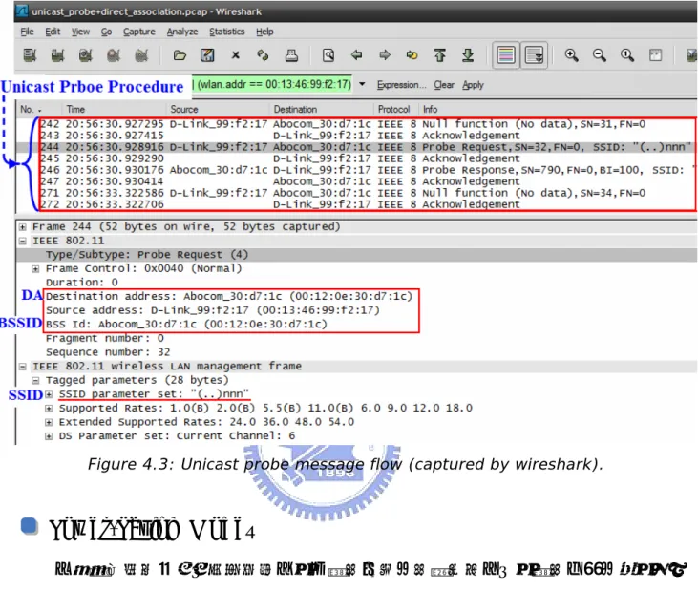The height and width of the screenshot is (591, 698).
Task: Open the Statistics menu
Action: 227,32
